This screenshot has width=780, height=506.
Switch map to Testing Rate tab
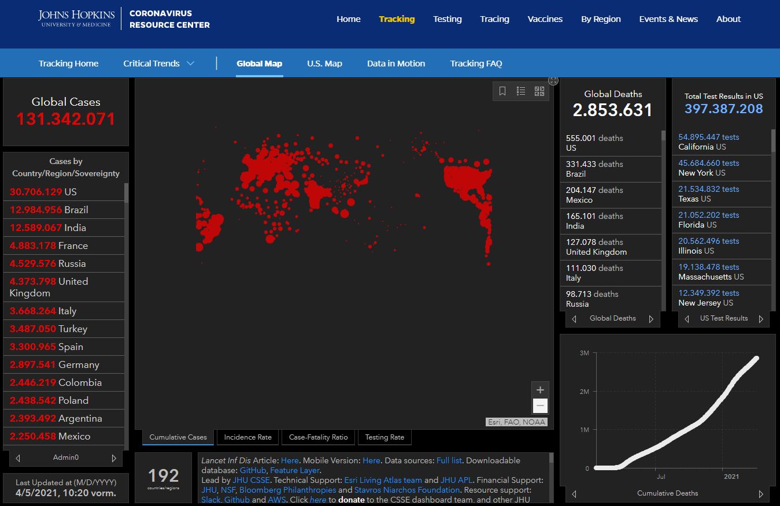385,437
